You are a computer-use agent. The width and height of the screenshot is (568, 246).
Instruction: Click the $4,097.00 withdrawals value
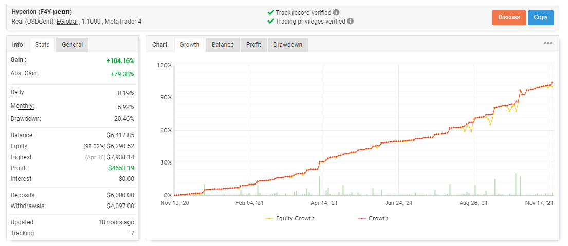121,206
